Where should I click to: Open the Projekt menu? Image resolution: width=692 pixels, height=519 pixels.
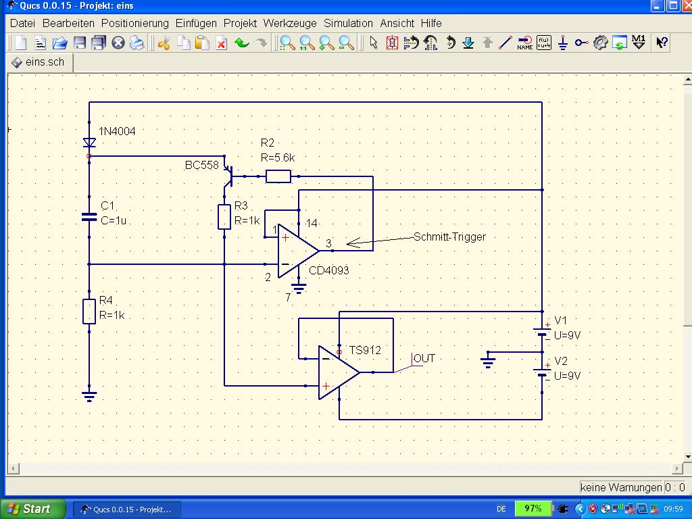[x=240, y=23]
